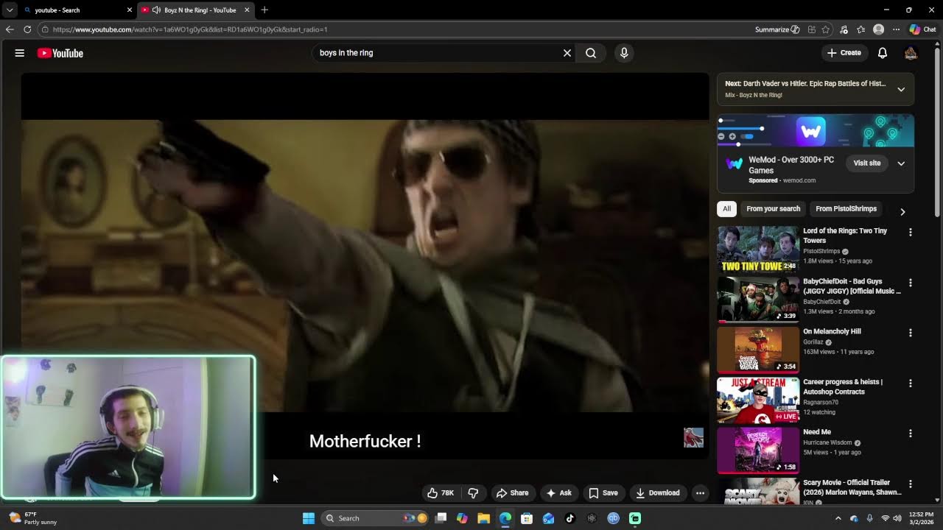
Task: Open a new browser tab
Action: click(264, 10)
